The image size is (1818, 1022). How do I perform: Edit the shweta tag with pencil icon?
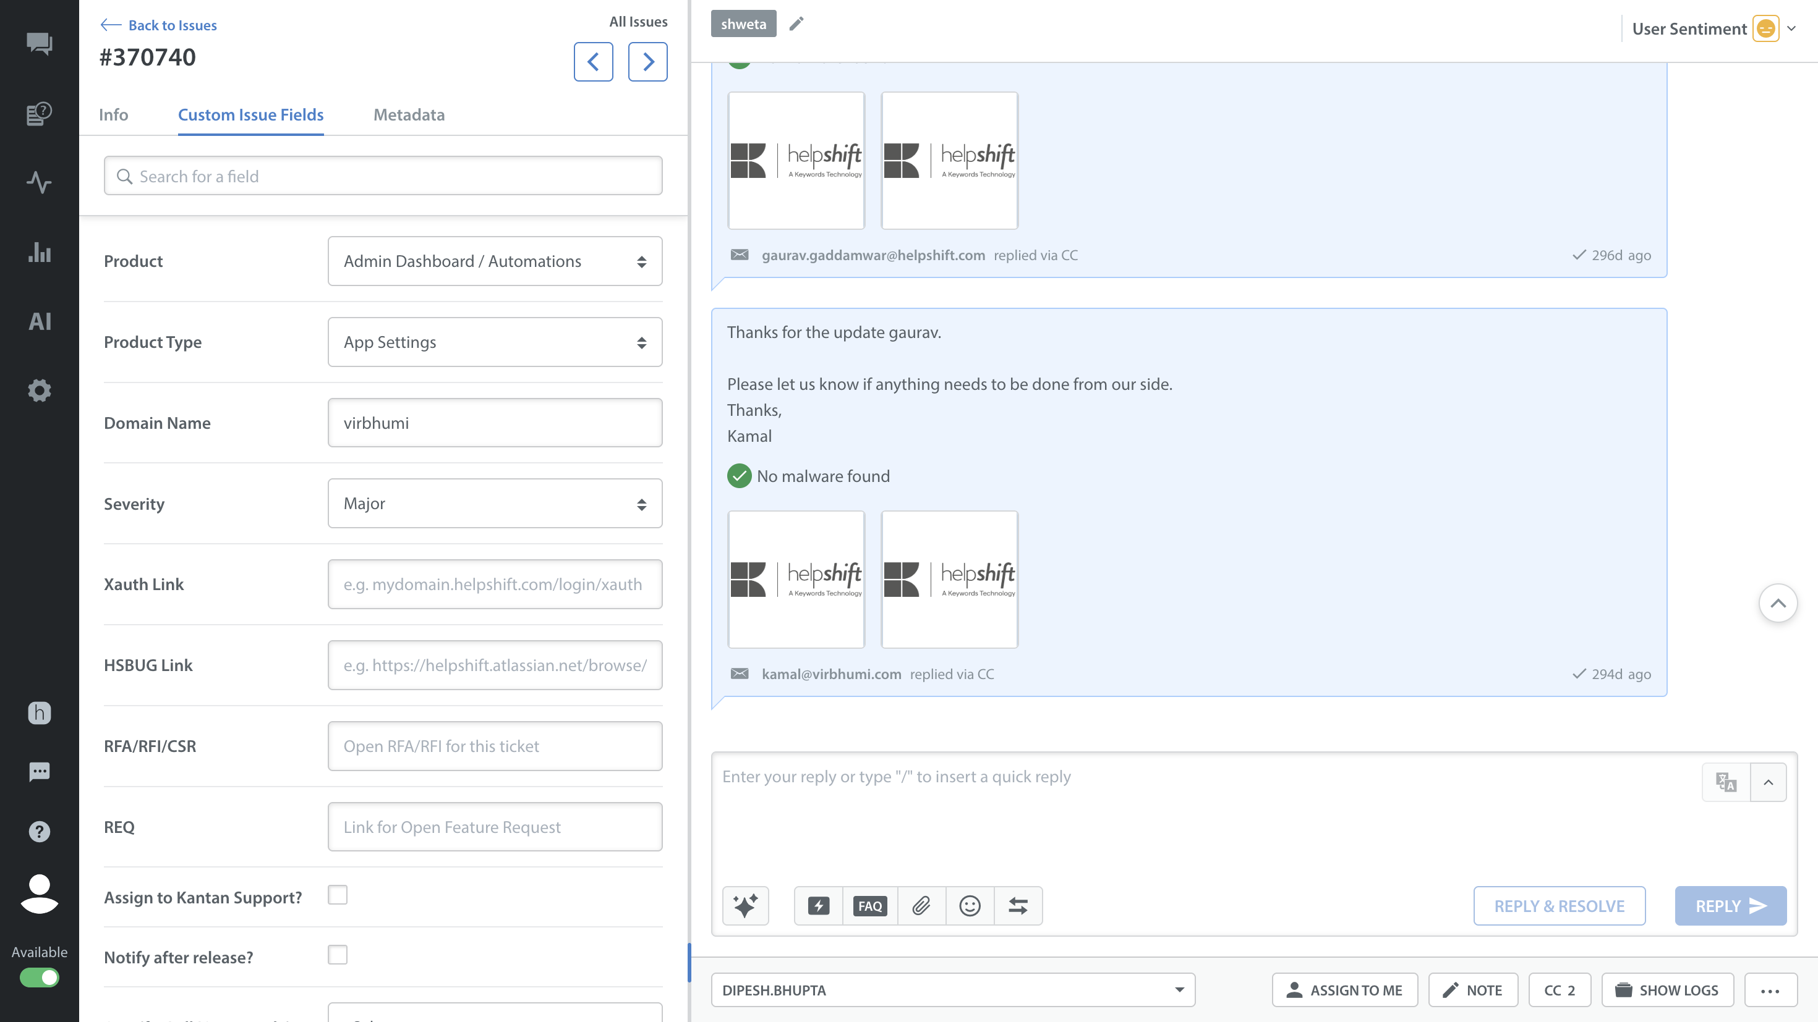point(796,24)
